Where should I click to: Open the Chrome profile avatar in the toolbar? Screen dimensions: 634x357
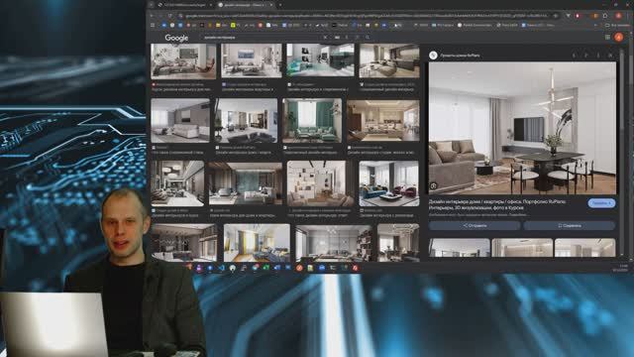click(x=618, y=16)
